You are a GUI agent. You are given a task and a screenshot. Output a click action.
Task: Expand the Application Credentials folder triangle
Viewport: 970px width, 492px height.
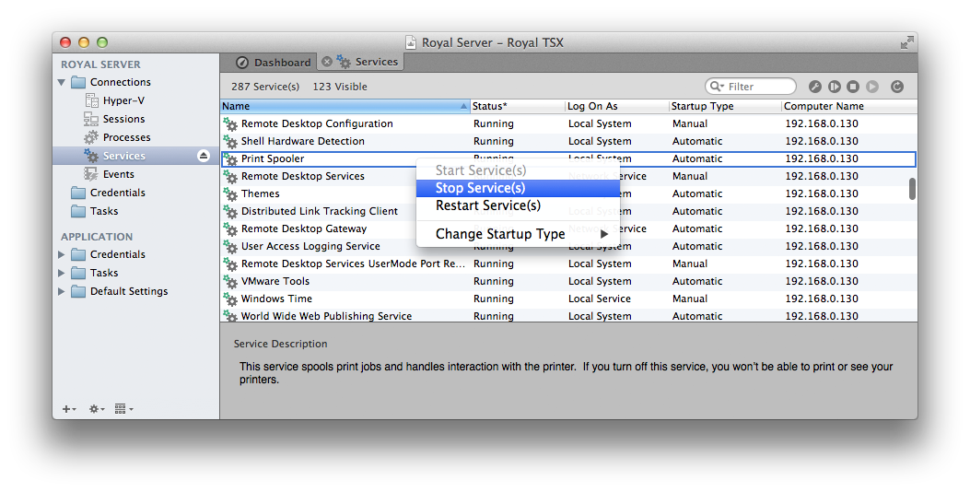tap(61, 254)
